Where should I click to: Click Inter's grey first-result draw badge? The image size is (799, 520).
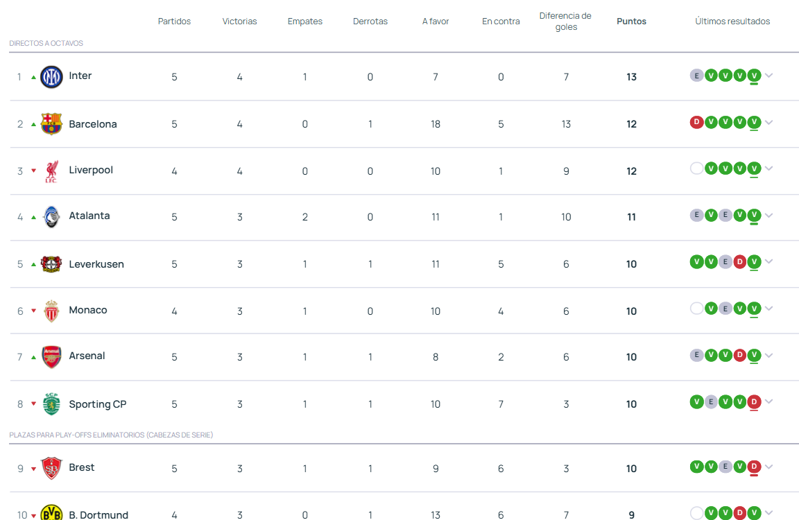click(696, 76)
